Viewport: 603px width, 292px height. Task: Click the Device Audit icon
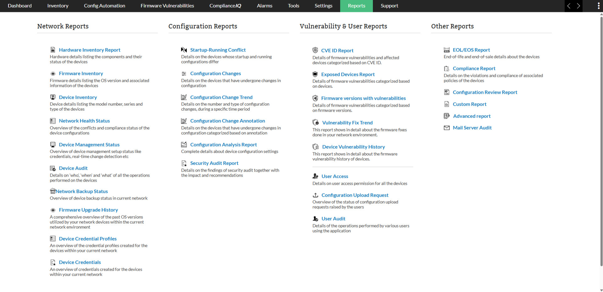pyautogui.click(x=53, y=168)
